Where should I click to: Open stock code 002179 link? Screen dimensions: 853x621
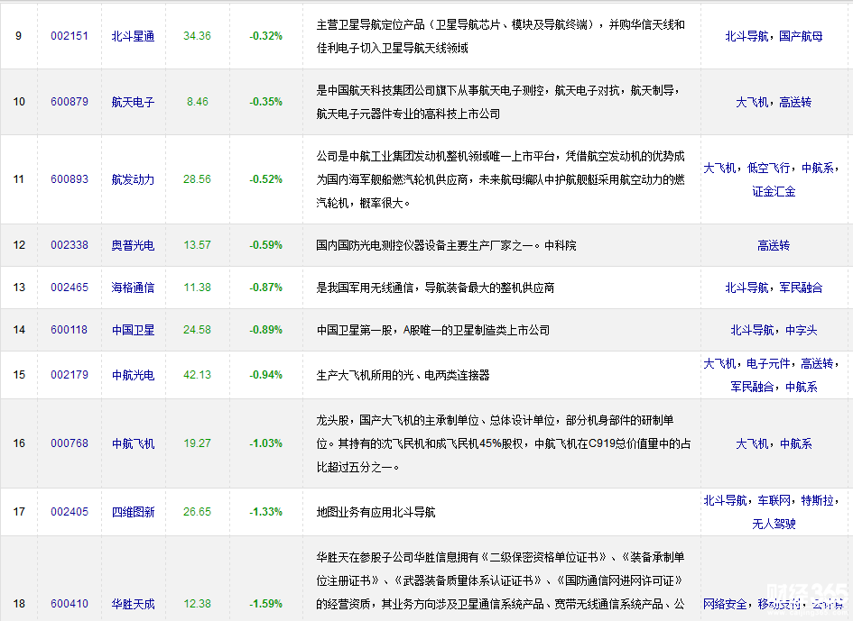tap(70, 375)
